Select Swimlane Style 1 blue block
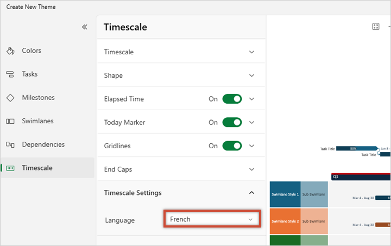Image resolution: width=391 pixels, height=246 pixels. [285, 194]
